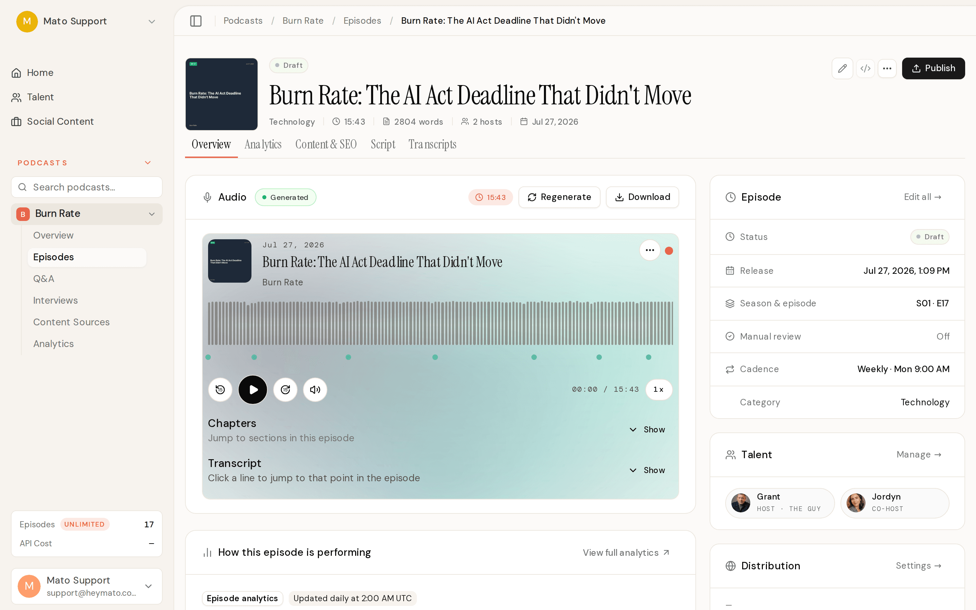Open View full analytics link

(626, 553)
